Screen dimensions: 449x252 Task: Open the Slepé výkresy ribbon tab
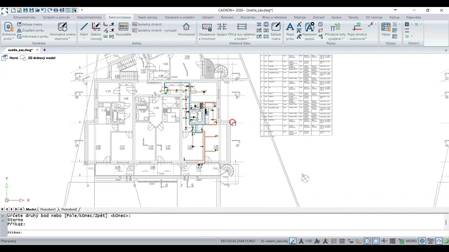click(148, 17)
